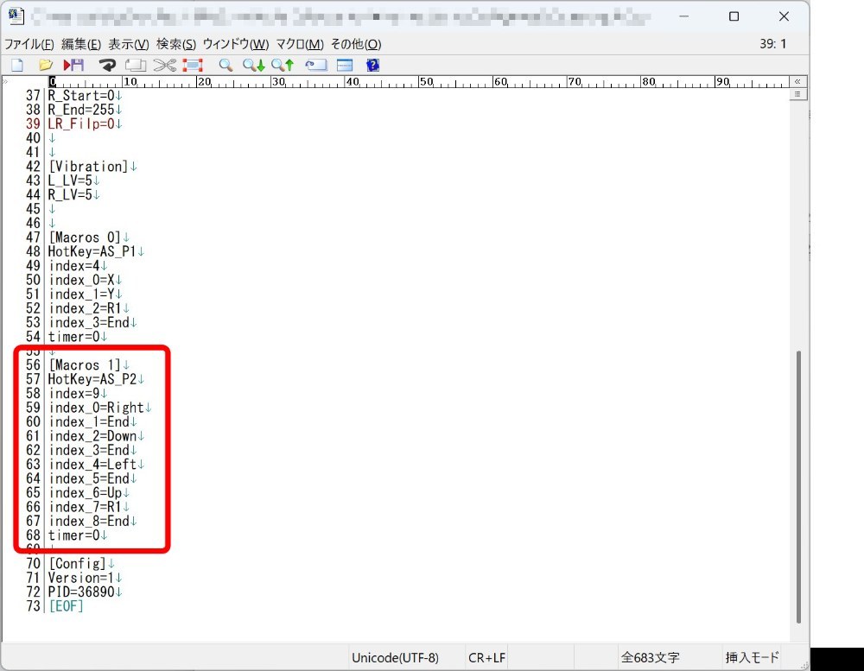Open help with the question mark icon
864x671 pixels.
coord(373,66)
